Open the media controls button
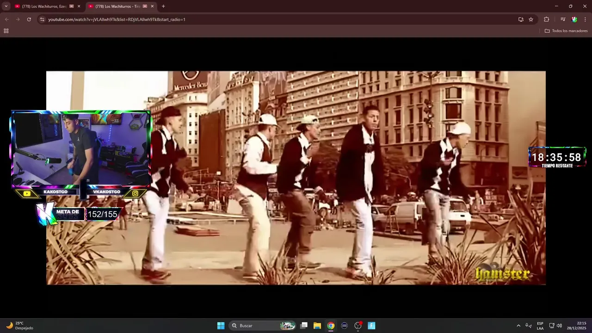 click(563, 19)
